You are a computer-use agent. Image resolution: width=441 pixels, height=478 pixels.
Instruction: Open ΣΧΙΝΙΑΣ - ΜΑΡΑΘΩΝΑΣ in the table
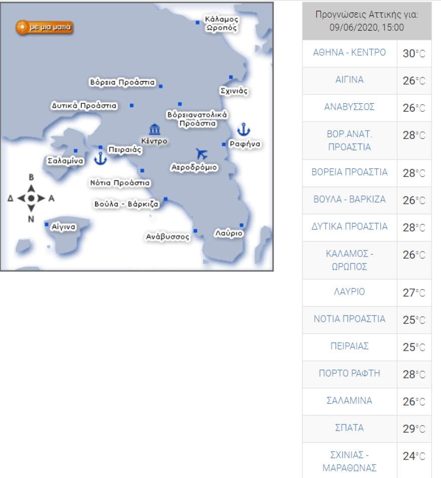point(349,461)
